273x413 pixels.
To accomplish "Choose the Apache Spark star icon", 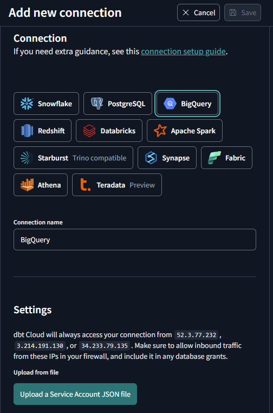I will click(160, 131).
